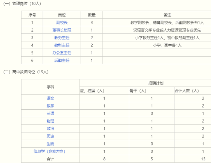
Task: Click the 语文 subject link
Action: click(50, 98)
